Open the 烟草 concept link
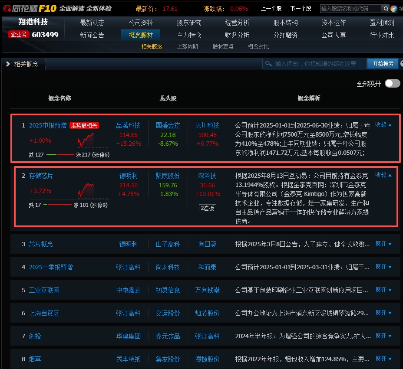The height and width of the screenshot is (369, 403). tap(35, 359)
